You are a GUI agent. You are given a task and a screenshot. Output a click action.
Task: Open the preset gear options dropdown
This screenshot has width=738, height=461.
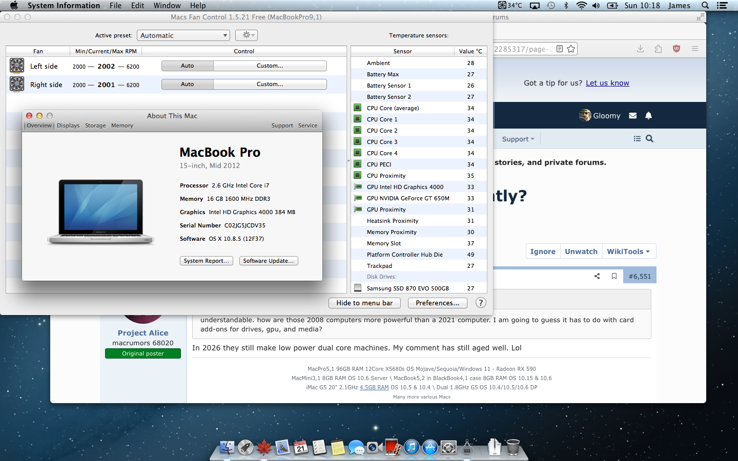pos(247,35)
